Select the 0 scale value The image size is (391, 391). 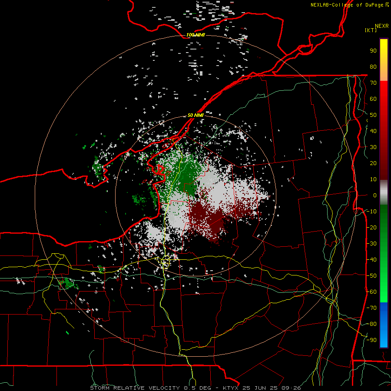375,195
